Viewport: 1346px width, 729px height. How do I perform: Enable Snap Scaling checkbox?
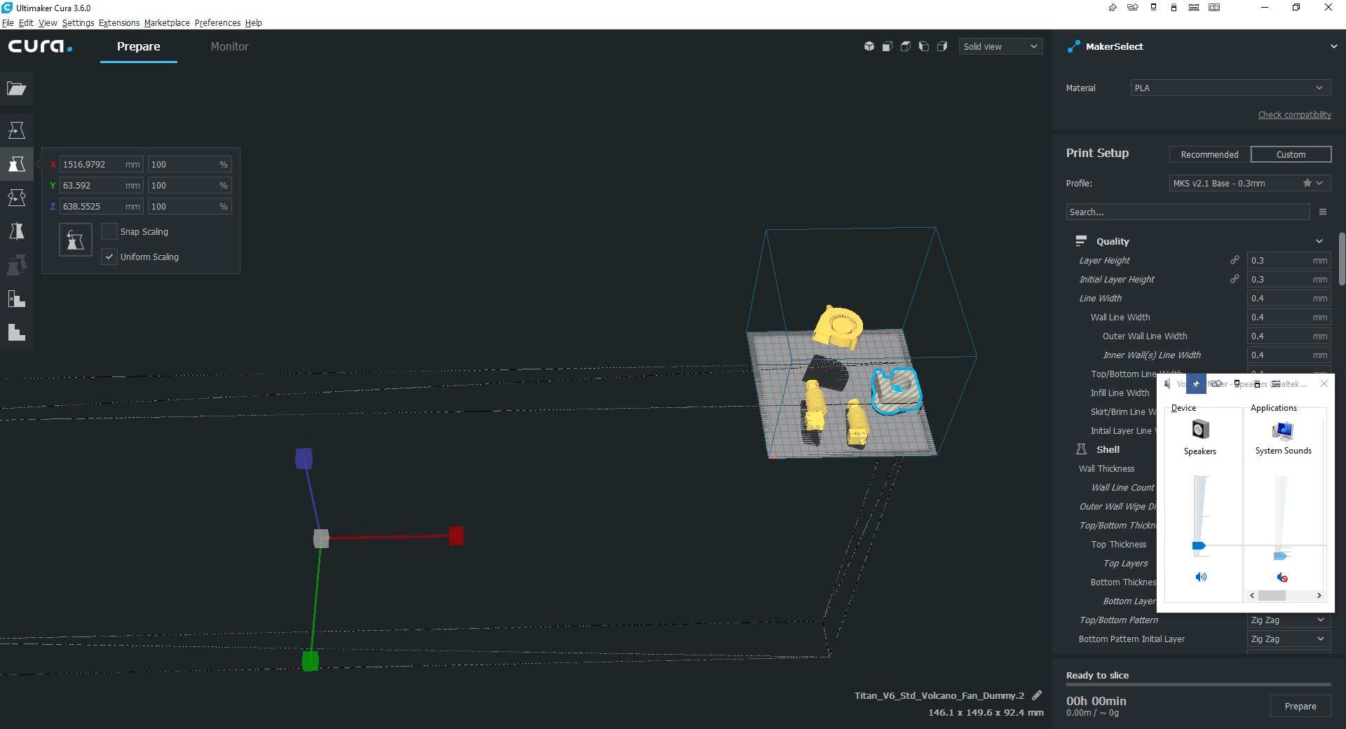click(x=109, y=231)
